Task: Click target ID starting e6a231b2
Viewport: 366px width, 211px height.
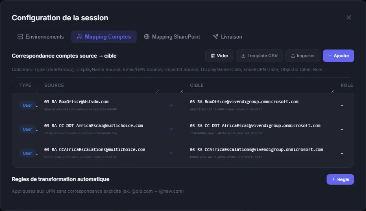Action: tap(226, 109)
